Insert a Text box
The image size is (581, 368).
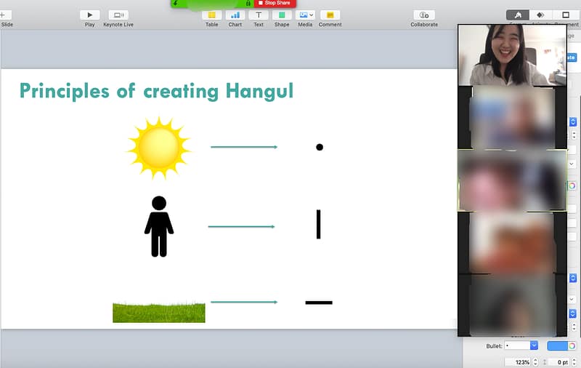[x=258, y=15]
